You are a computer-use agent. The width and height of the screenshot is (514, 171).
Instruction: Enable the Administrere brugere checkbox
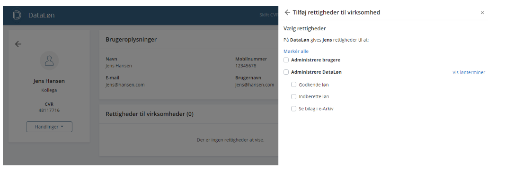click(x=286, y=60)
